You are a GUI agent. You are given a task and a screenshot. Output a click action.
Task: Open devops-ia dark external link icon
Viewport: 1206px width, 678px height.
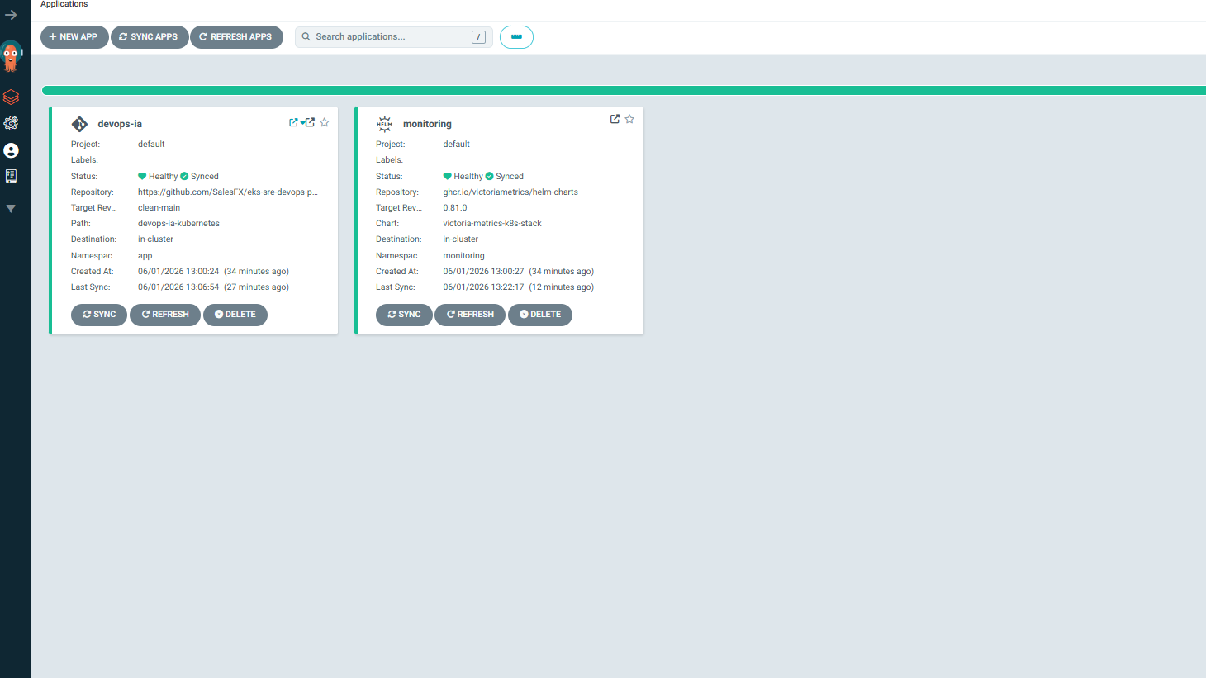click(x=310, y=122)
